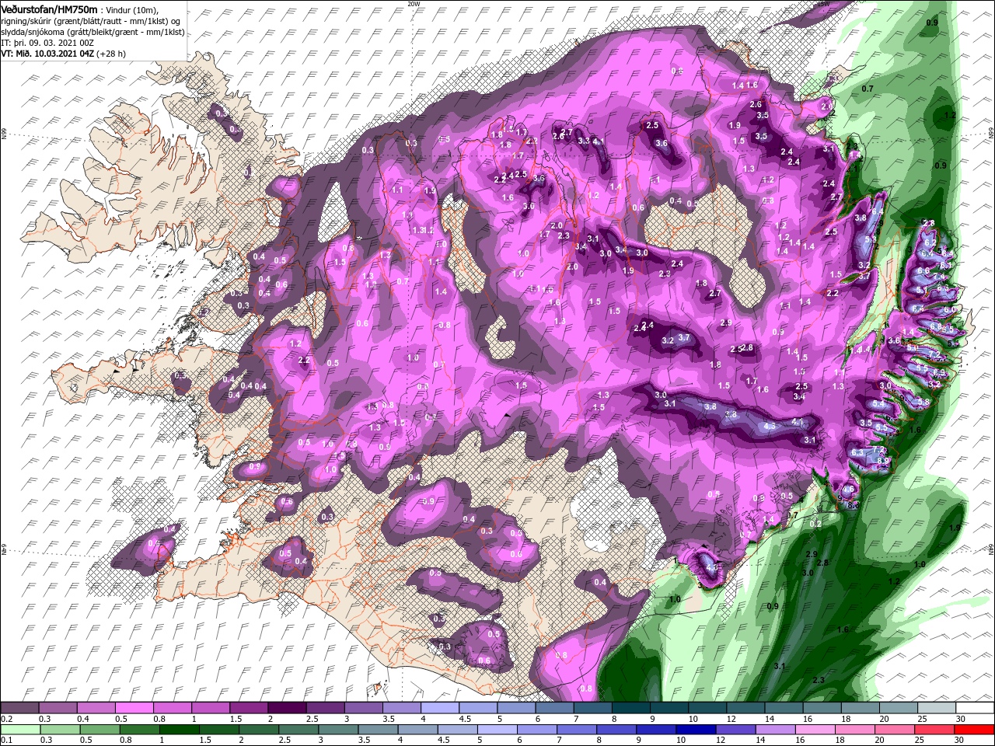Pick the white 30 swatch in the upper legend row
Viewport: 995px width, 746px height.
[973, 708]
